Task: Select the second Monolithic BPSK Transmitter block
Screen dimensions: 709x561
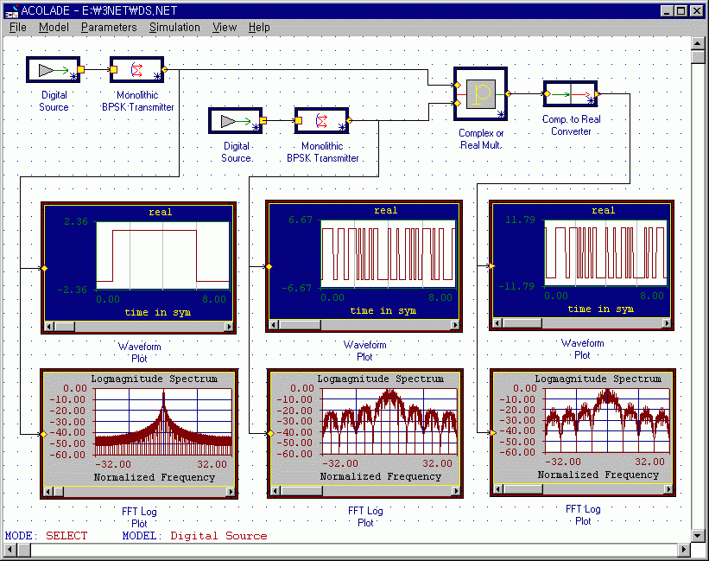Action: (x=321, y=121)
